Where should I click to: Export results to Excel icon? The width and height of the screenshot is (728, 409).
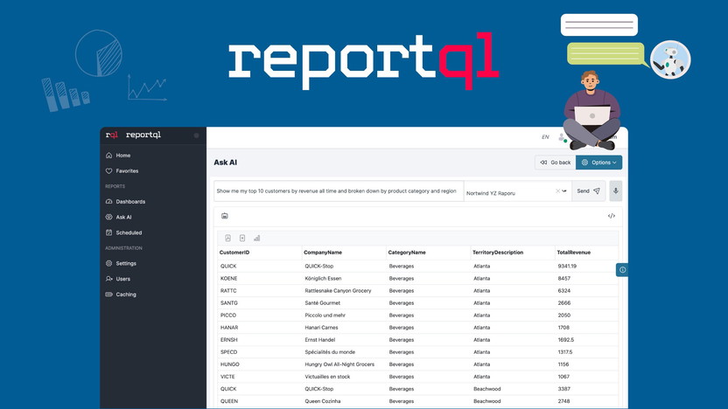point(242,238)
